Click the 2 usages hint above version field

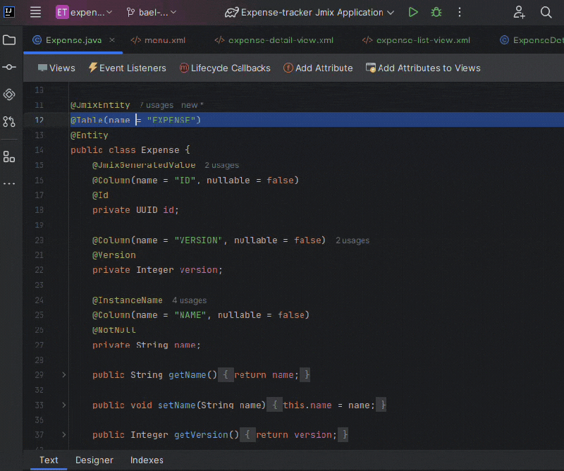pos(352,240)
